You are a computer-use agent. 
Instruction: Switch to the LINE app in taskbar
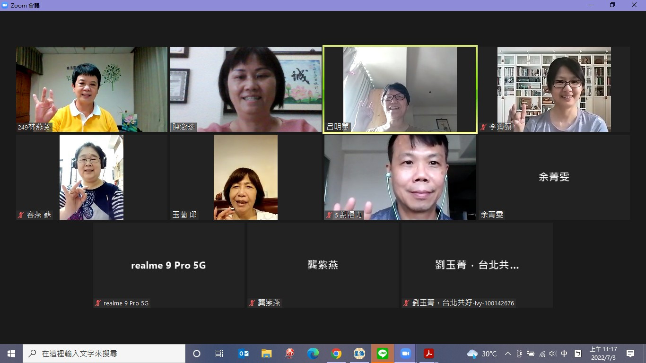(383, 354)
